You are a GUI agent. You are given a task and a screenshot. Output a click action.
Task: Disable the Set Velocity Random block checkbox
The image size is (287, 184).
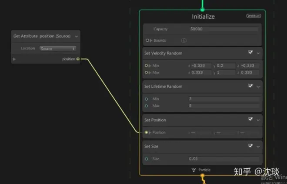tap(250, 53)
